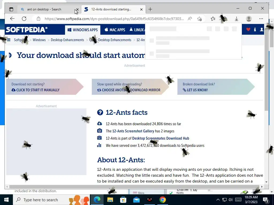Screen dimensions: 274x205
Task: Activate Read aloud icon in address bar
Action: [190, 19]
